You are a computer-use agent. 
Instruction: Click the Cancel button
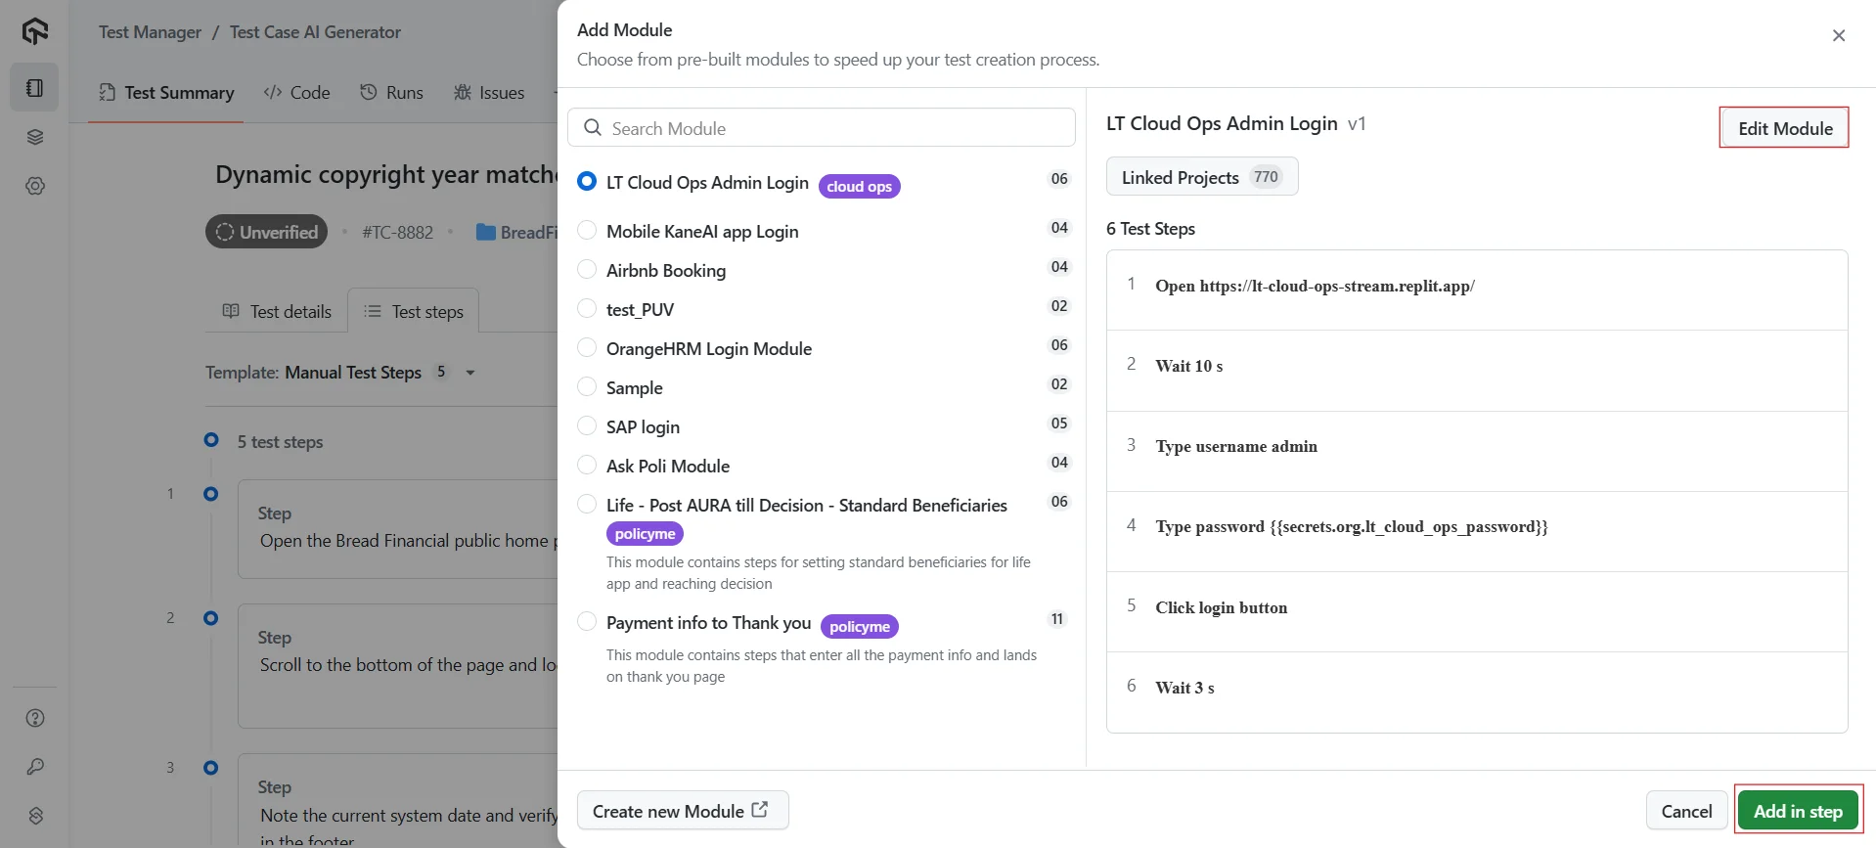coord(1686,811)
